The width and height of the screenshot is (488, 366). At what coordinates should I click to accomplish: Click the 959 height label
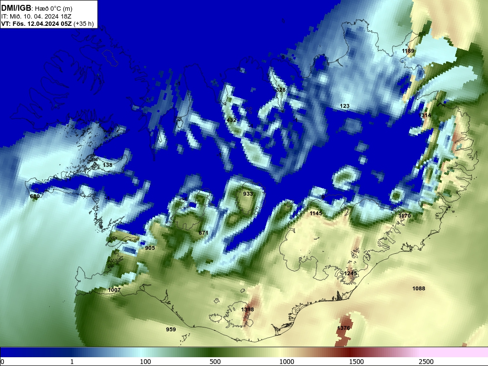click(x=171, y=329)
